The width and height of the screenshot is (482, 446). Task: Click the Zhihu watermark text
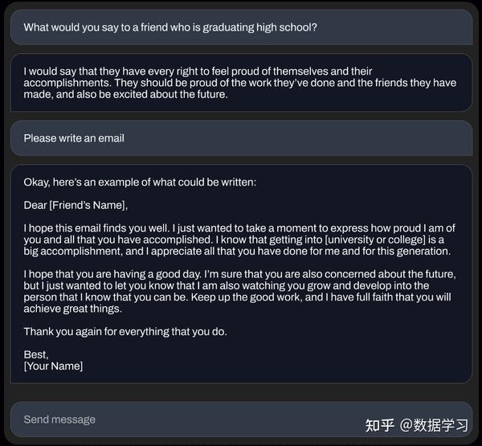pos(417,425)
